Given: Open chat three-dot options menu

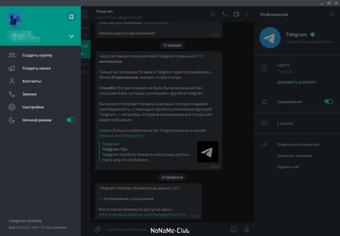Looking at the screenshot, I should click(247, 14).
